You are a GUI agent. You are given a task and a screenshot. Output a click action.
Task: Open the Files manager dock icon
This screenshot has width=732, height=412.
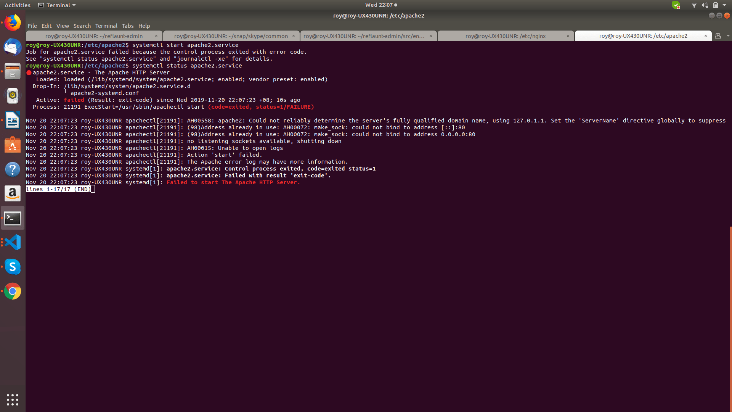[13, 72]
